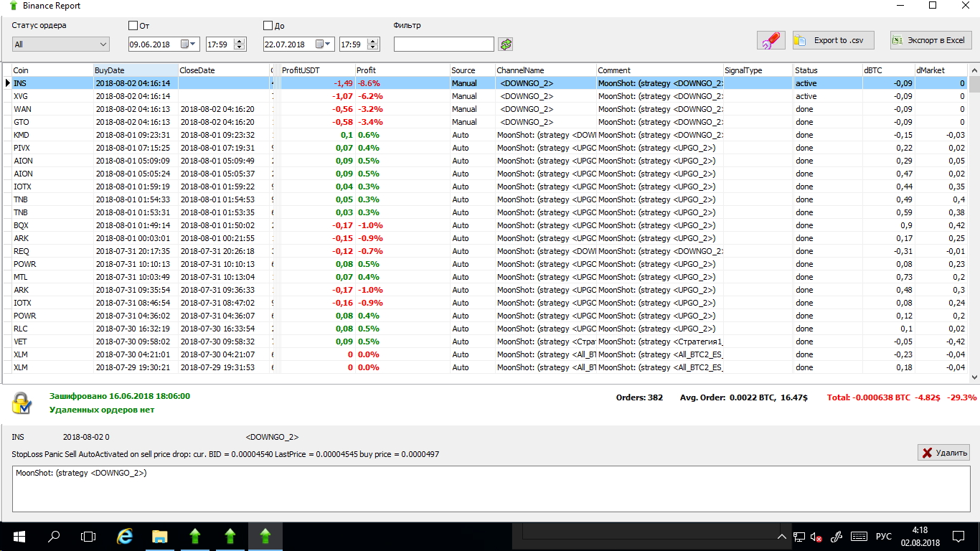This screenshot has height=551, width=980.
Task: Open the order status dropdown showing All
Action: 61,44
